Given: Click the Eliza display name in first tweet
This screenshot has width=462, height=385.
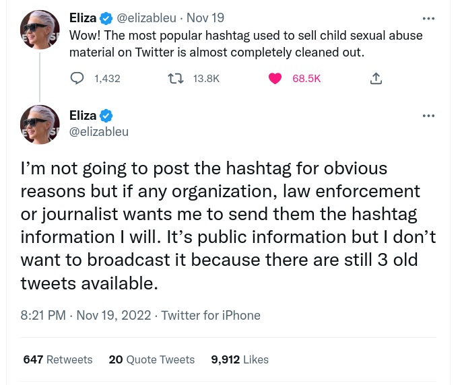Looking at the screenshot, I should (x=83, y=18).
